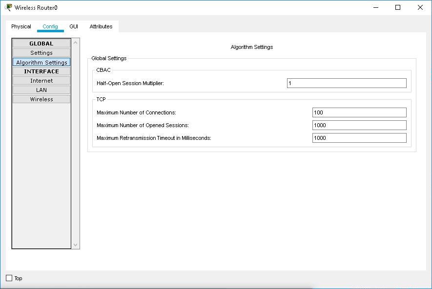The width and height of the screenshot is (432, 289).
Task: Click Maximum Retransmission Timeout field
Action: [359, 137]
